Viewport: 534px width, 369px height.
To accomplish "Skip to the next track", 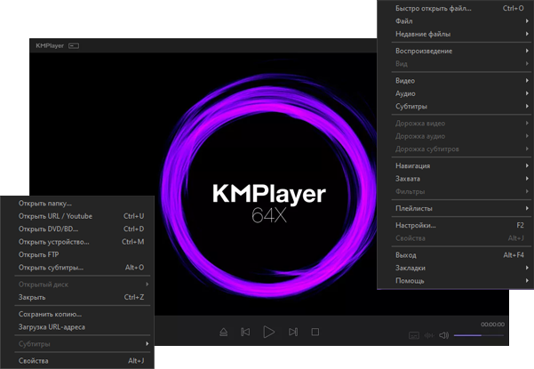I will point(293,332).
